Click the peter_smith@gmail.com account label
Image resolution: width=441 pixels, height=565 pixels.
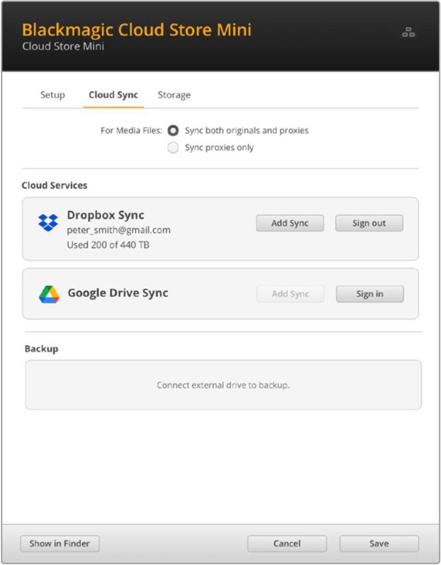[x=119, y=230]
